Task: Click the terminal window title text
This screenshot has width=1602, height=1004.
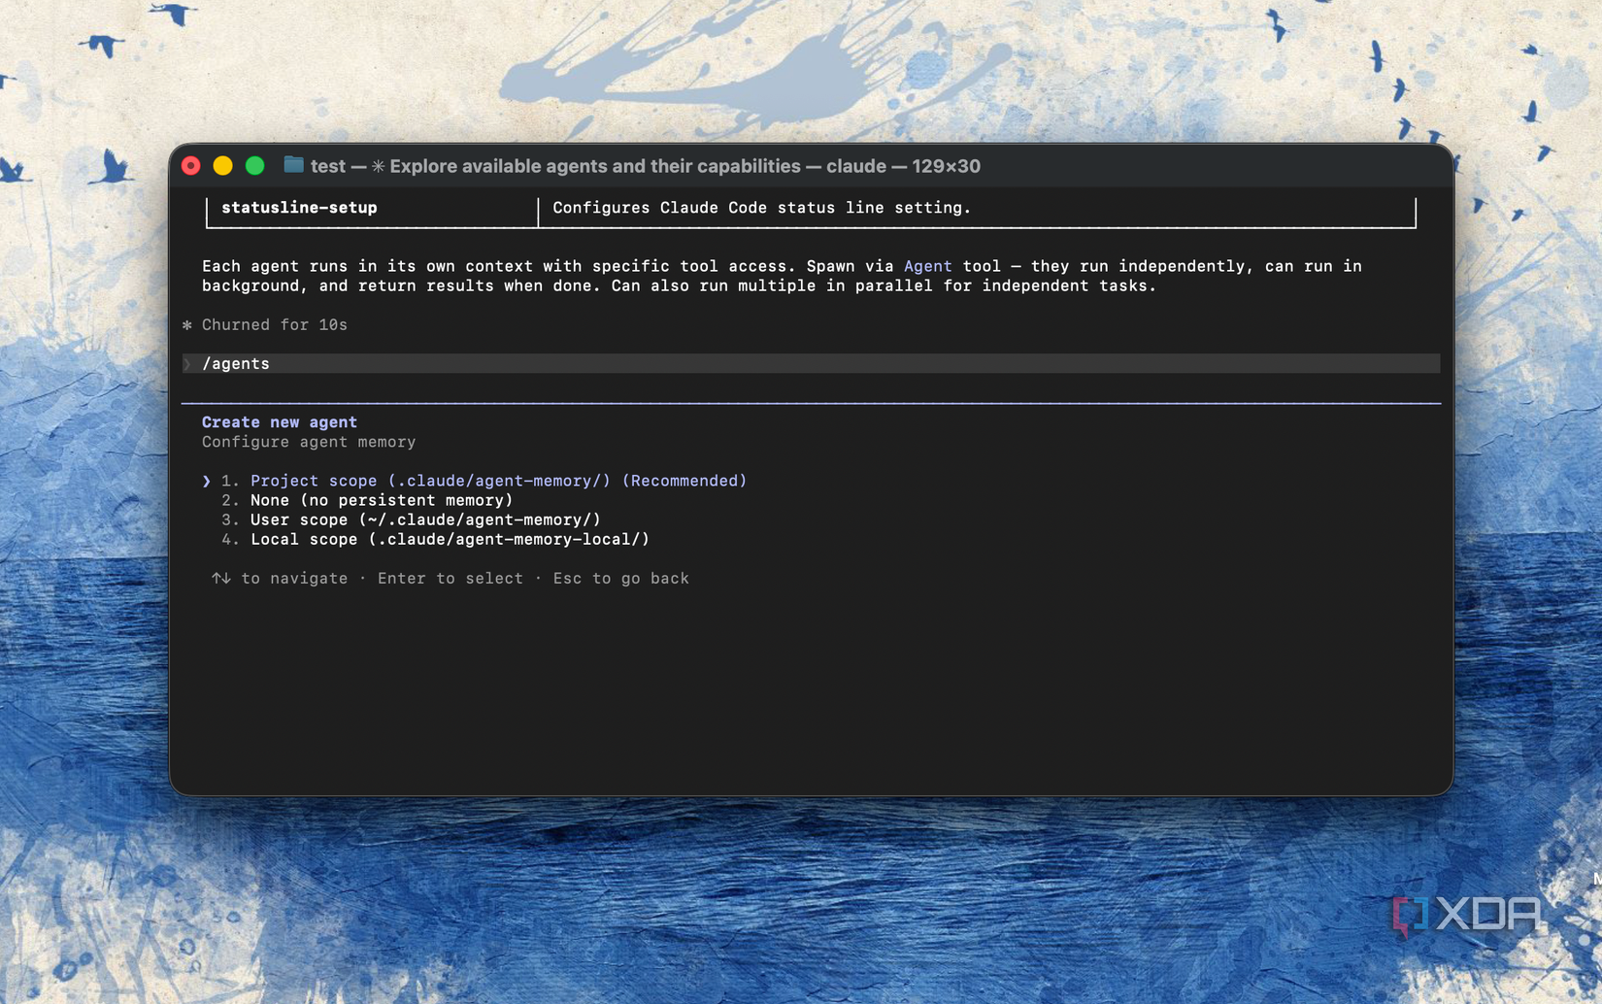Action: click(x=645, y=166)
